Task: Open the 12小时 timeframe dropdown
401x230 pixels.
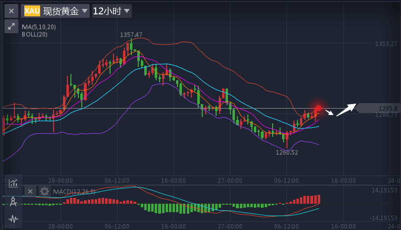Action: point(112,11)
